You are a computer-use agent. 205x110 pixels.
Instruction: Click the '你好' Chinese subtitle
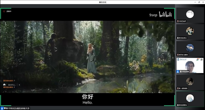click(88, 97)
